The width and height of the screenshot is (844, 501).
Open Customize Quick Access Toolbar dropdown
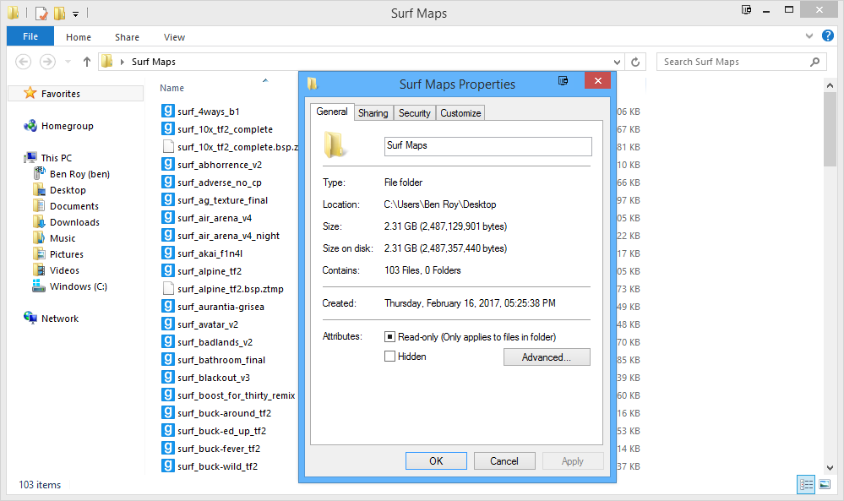[75, 14]
